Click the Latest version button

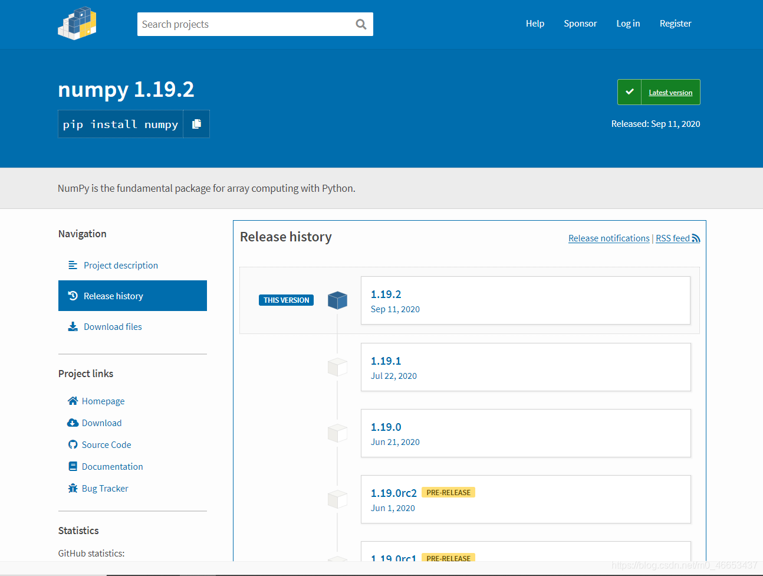659,92
